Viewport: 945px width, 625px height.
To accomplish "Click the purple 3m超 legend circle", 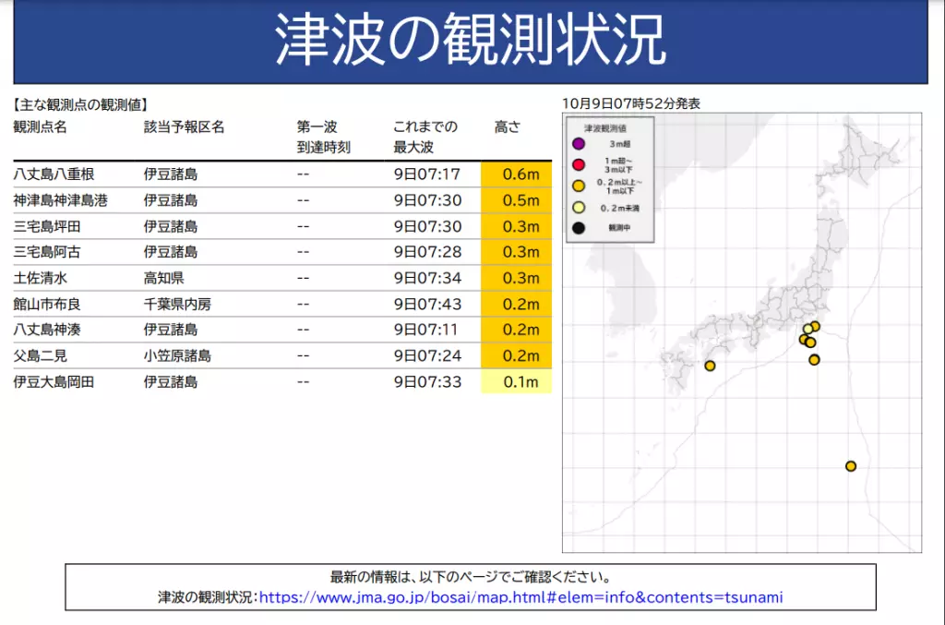I will tap(579, 143).
